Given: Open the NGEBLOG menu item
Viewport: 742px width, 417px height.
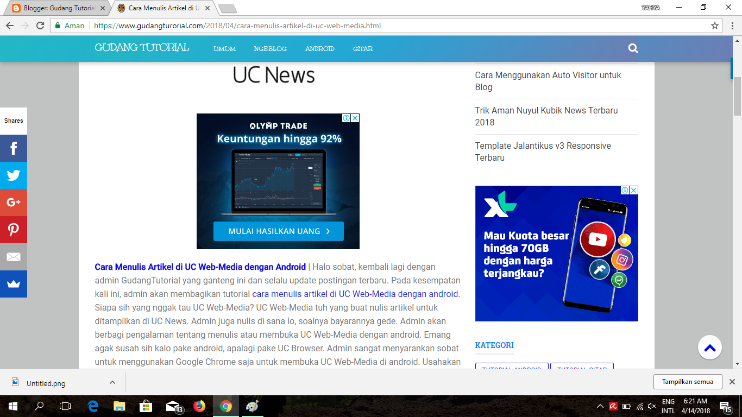Looking at the screenshot, I should pos(270,48).
